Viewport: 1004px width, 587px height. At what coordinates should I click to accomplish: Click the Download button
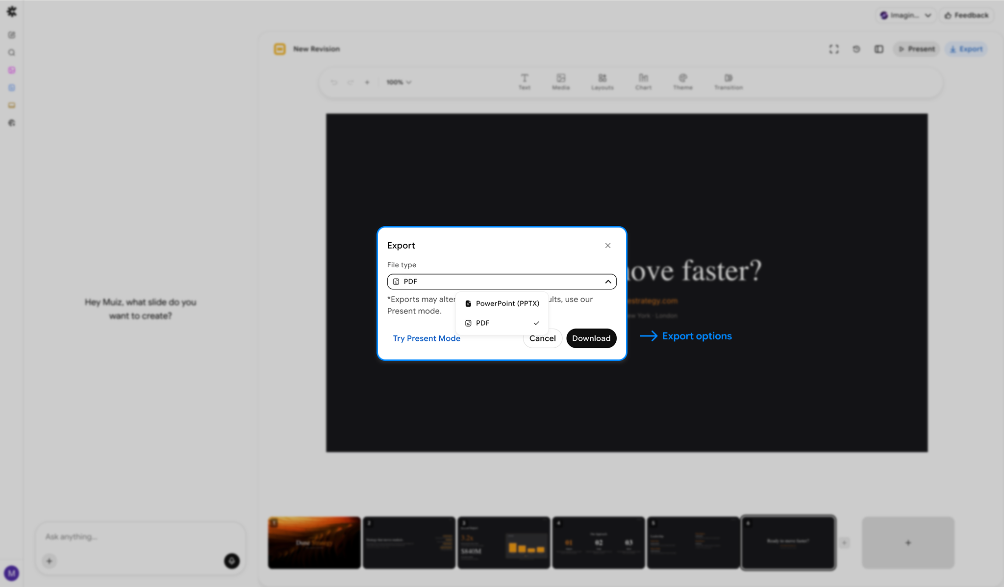(591, 338)
